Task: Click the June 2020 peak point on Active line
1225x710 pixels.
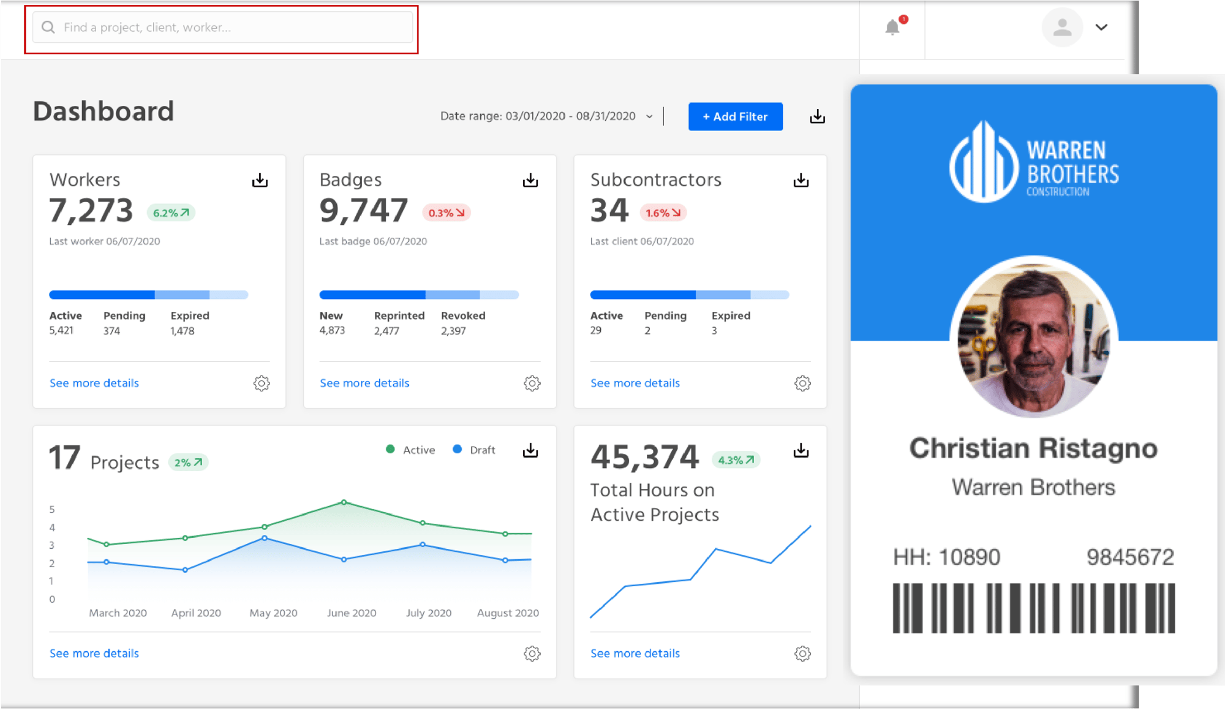Action: (344, 502)
